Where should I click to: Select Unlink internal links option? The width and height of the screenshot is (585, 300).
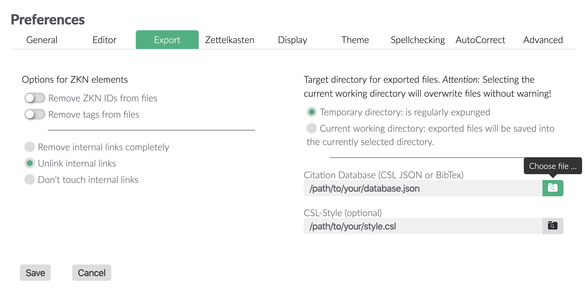pyautogui.click(x=29, y=163)
